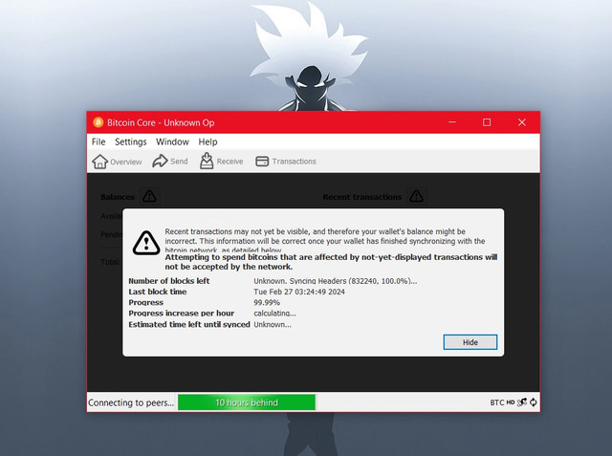Open the Window menu
The image size is (612, 456).
(172, 141)
